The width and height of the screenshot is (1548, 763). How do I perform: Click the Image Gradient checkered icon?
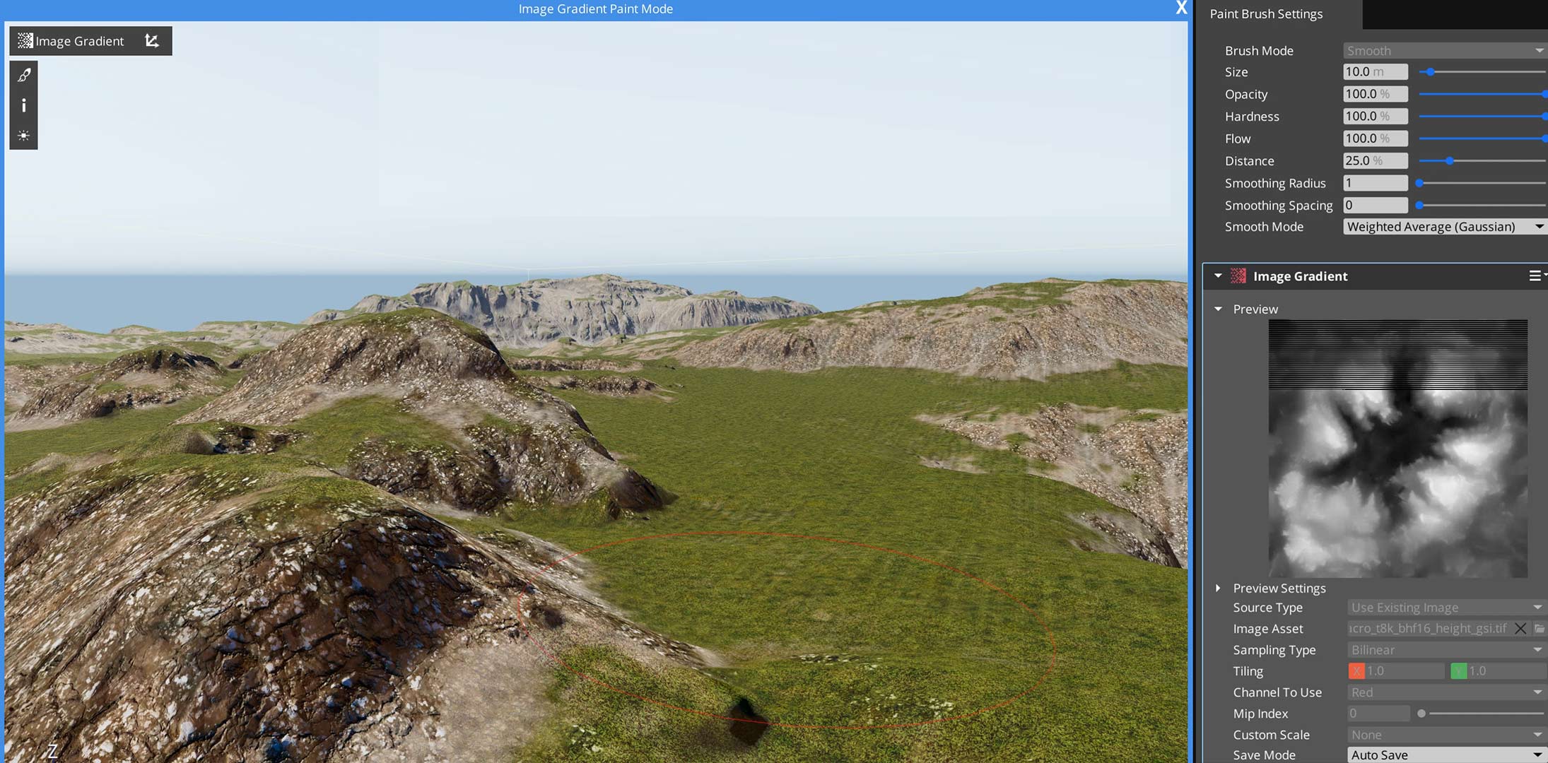point(23,40)
